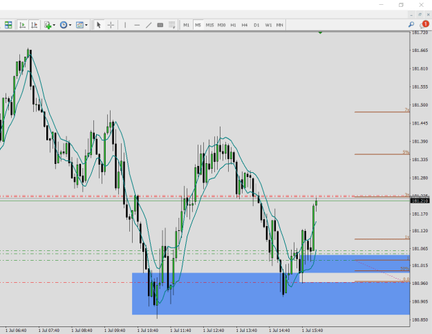Viewport: 432px width, 334px height.
Task: Open the Indicators list icon with green plus
Action: click(48, 25)
